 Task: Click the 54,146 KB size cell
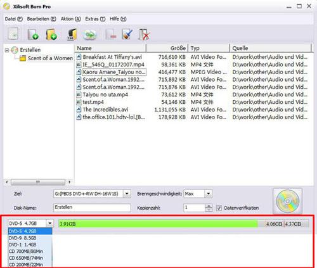(x=174, y=102)
